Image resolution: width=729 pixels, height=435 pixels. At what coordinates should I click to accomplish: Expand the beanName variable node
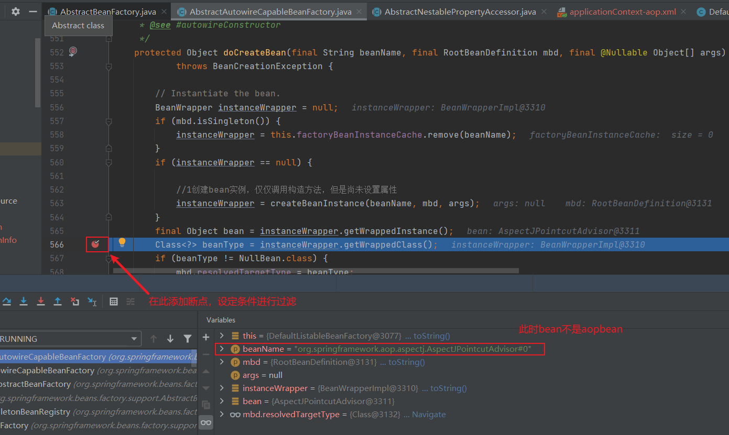click(222, 349)
